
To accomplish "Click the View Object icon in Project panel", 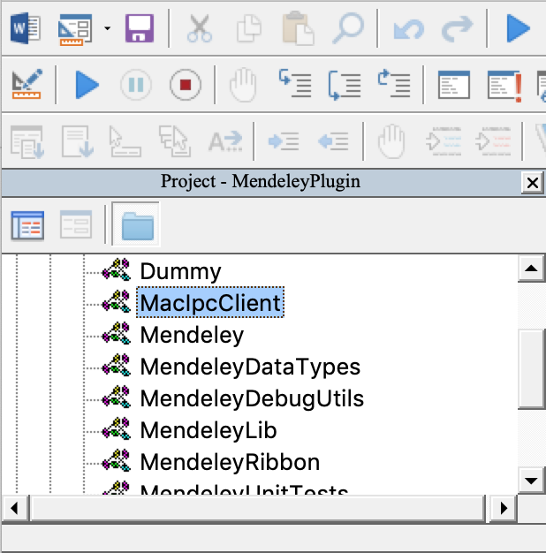I will point(76,224).
